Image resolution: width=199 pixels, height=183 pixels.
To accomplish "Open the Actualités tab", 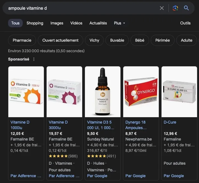I will click(x=98, y=23).
